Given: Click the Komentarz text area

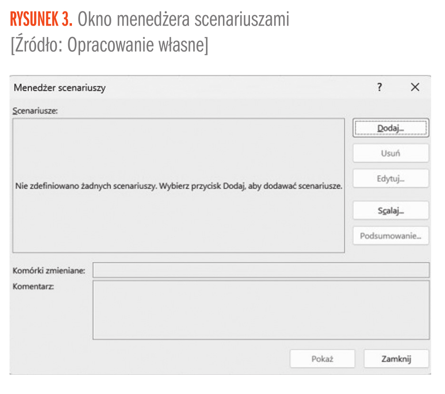Looking at the screenshot, I should [261, 310].
